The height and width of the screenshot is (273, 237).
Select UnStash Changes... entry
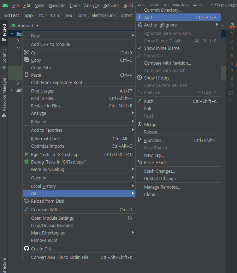coord(178,178)
